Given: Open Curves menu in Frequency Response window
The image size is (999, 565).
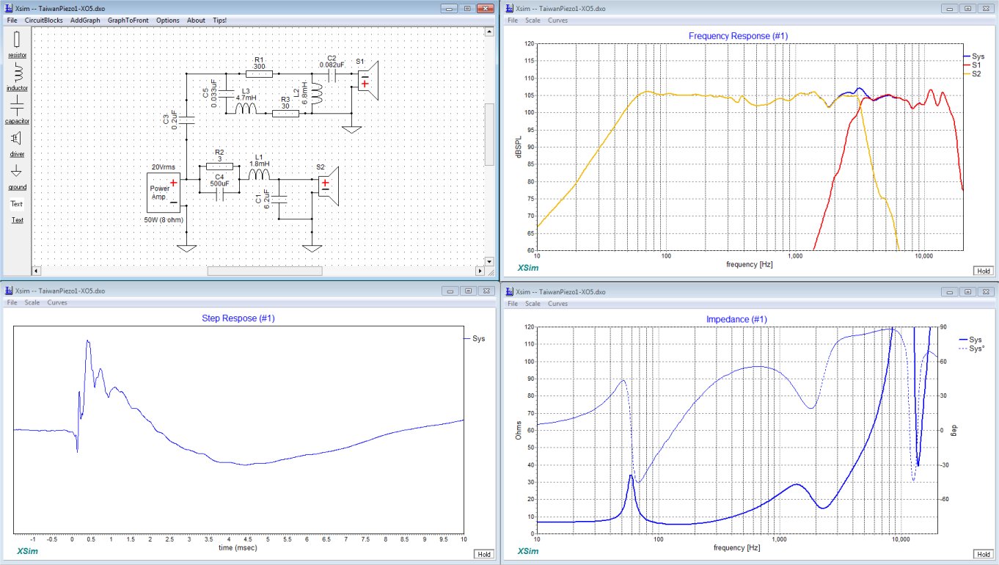Looking at the screenshot, I should [557, 21].
